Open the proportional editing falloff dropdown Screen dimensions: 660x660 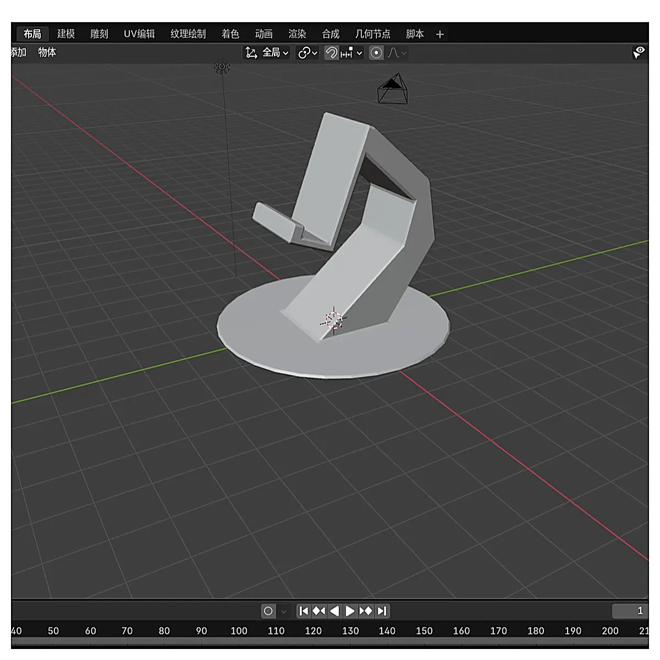coord(397,53)
